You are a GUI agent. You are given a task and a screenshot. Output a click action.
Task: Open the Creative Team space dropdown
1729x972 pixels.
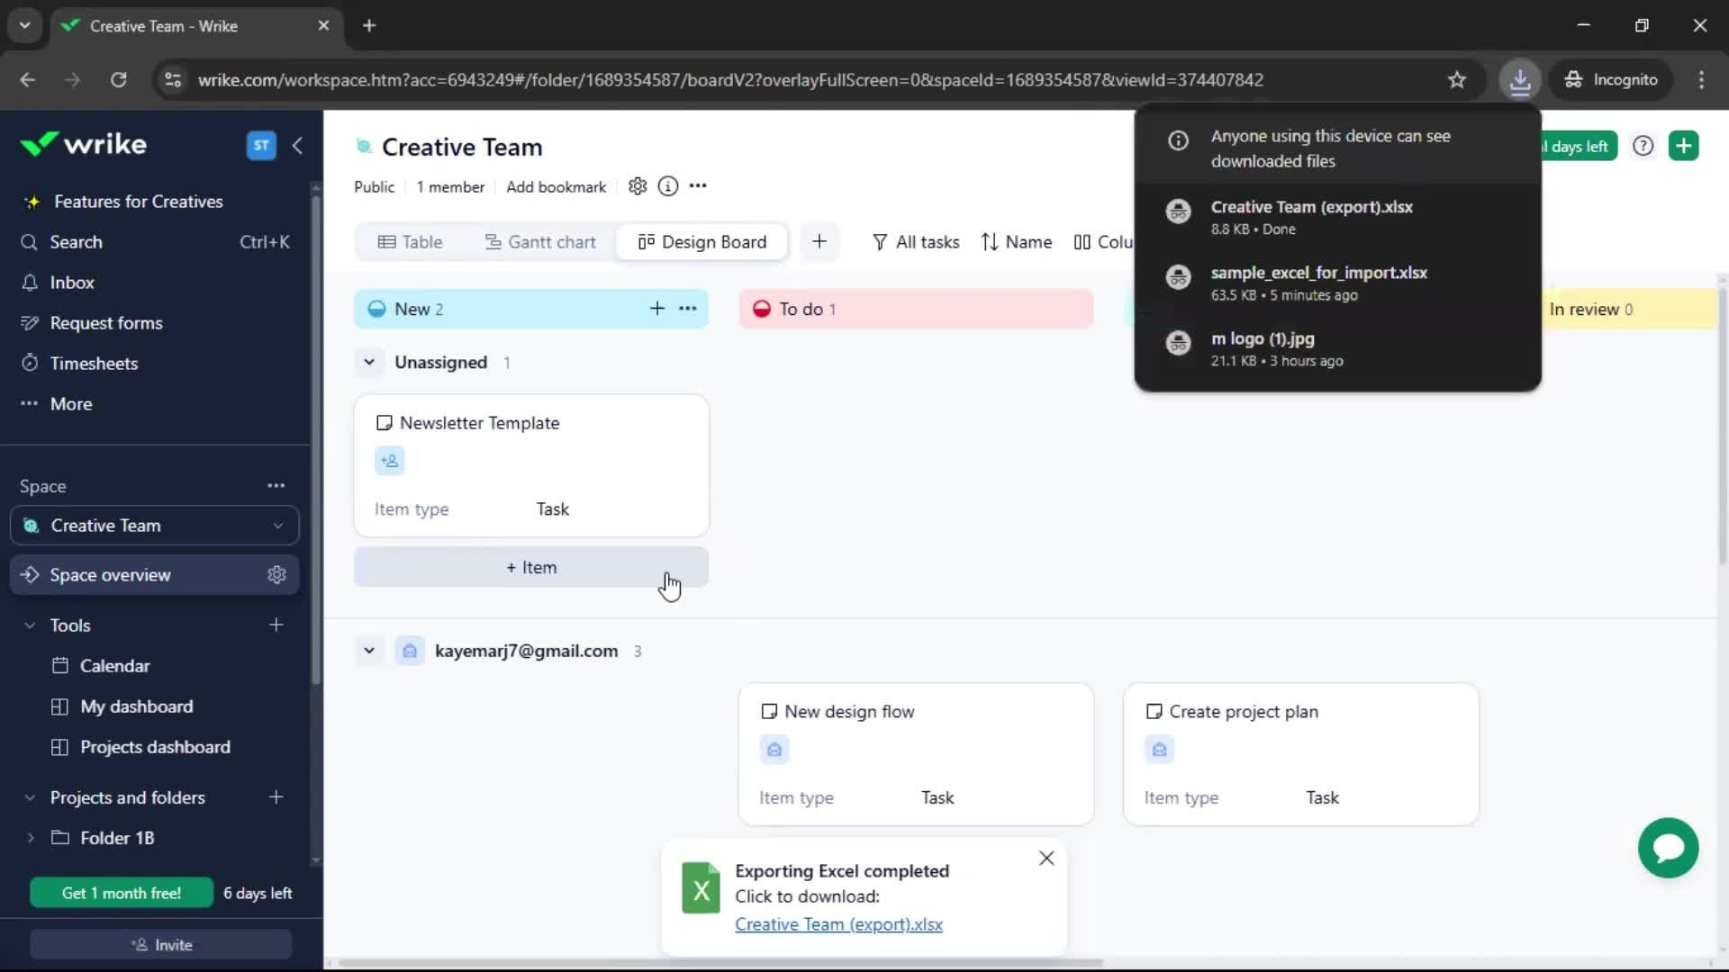click(x=155, y=526)
